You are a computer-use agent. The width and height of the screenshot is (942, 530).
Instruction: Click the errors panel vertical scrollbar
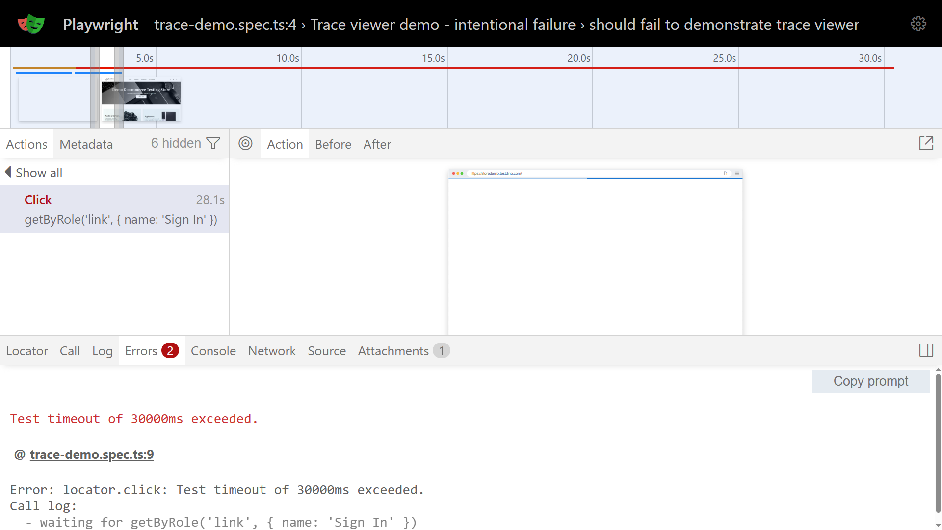pyautogui.click(x=938, y=442)
